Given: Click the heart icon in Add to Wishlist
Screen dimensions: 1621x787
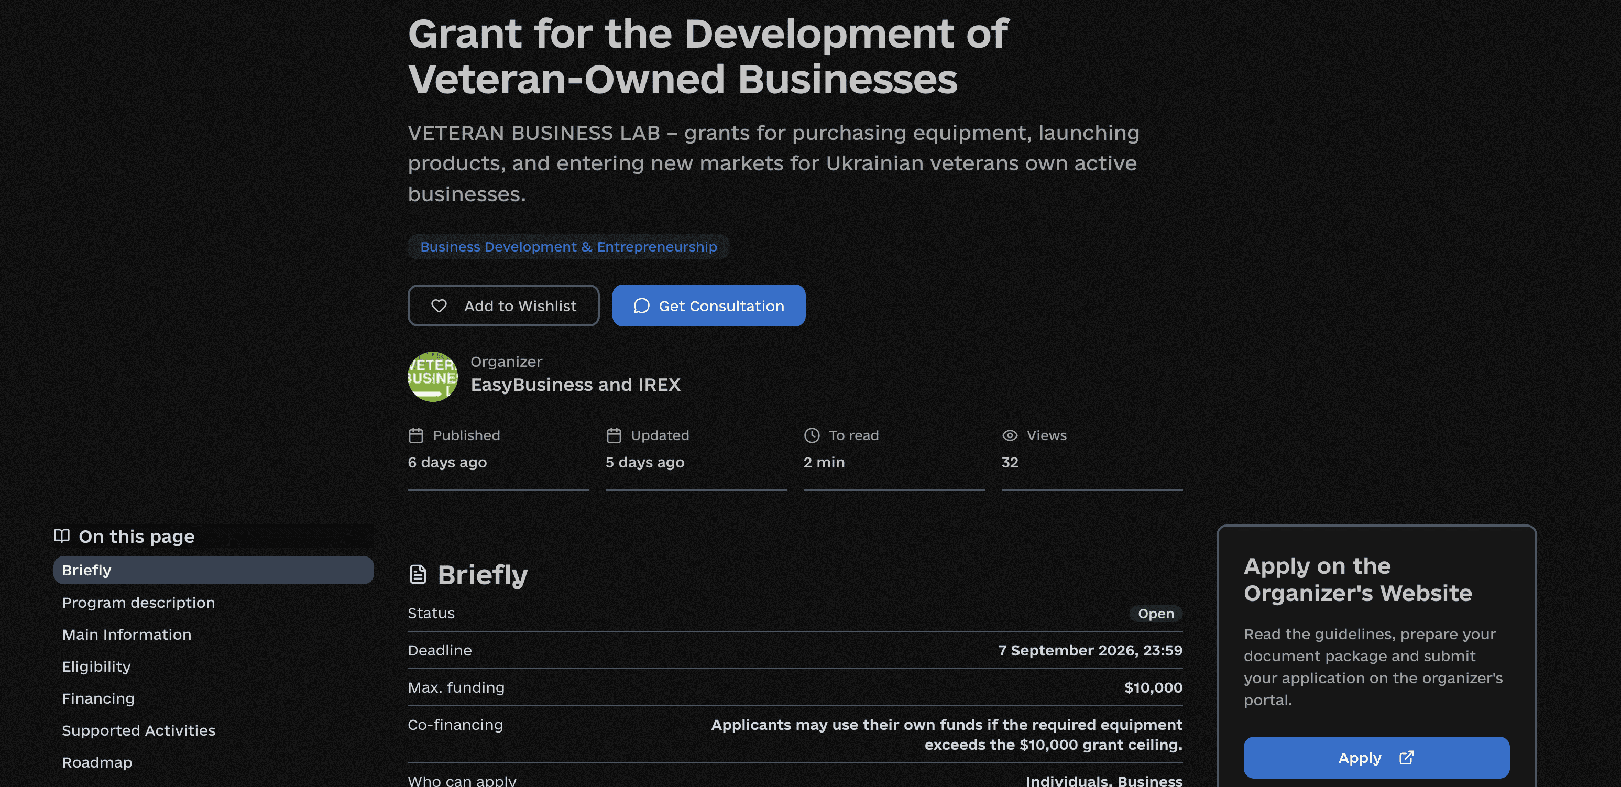Looking at the screenshot, I should tap(439, 306).
